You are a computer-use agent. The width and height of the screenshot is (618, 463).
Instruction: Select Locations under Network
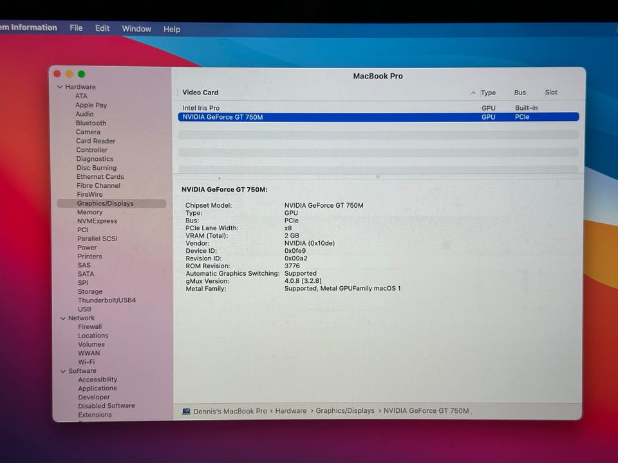coord(93,336)
